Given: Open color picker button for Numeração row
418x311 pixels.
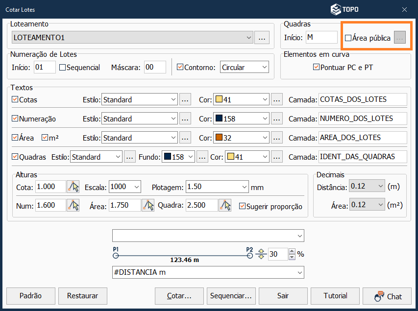Looking at the screenshot, I should [x=277, y=119].
